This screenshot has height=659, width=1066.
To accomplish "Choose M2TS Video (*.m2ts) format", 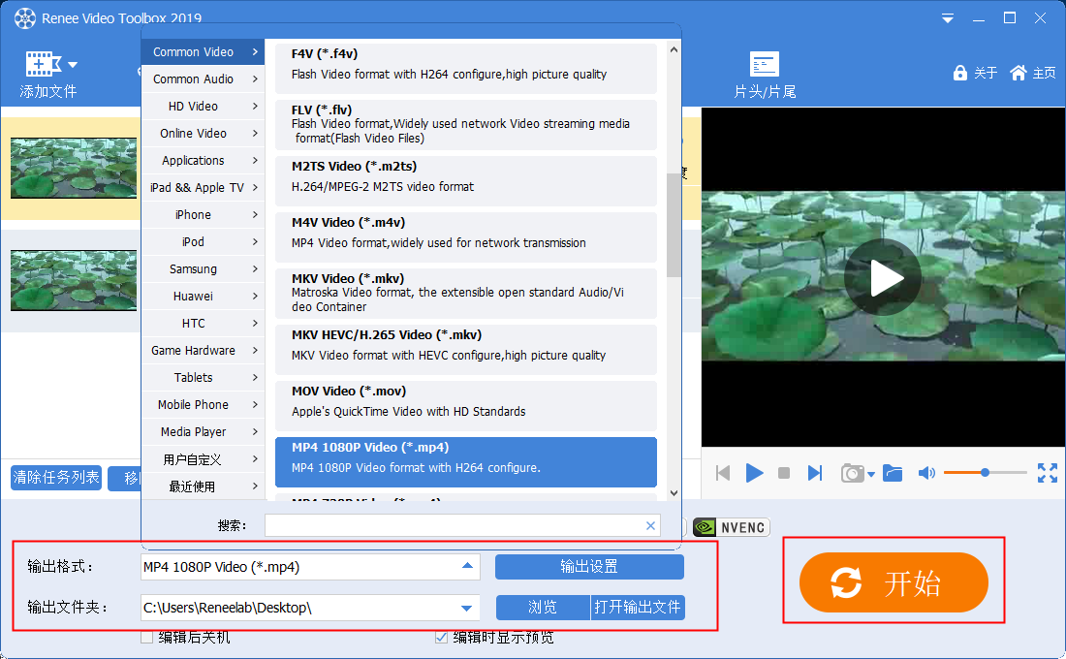I will [x=466, y=181].
